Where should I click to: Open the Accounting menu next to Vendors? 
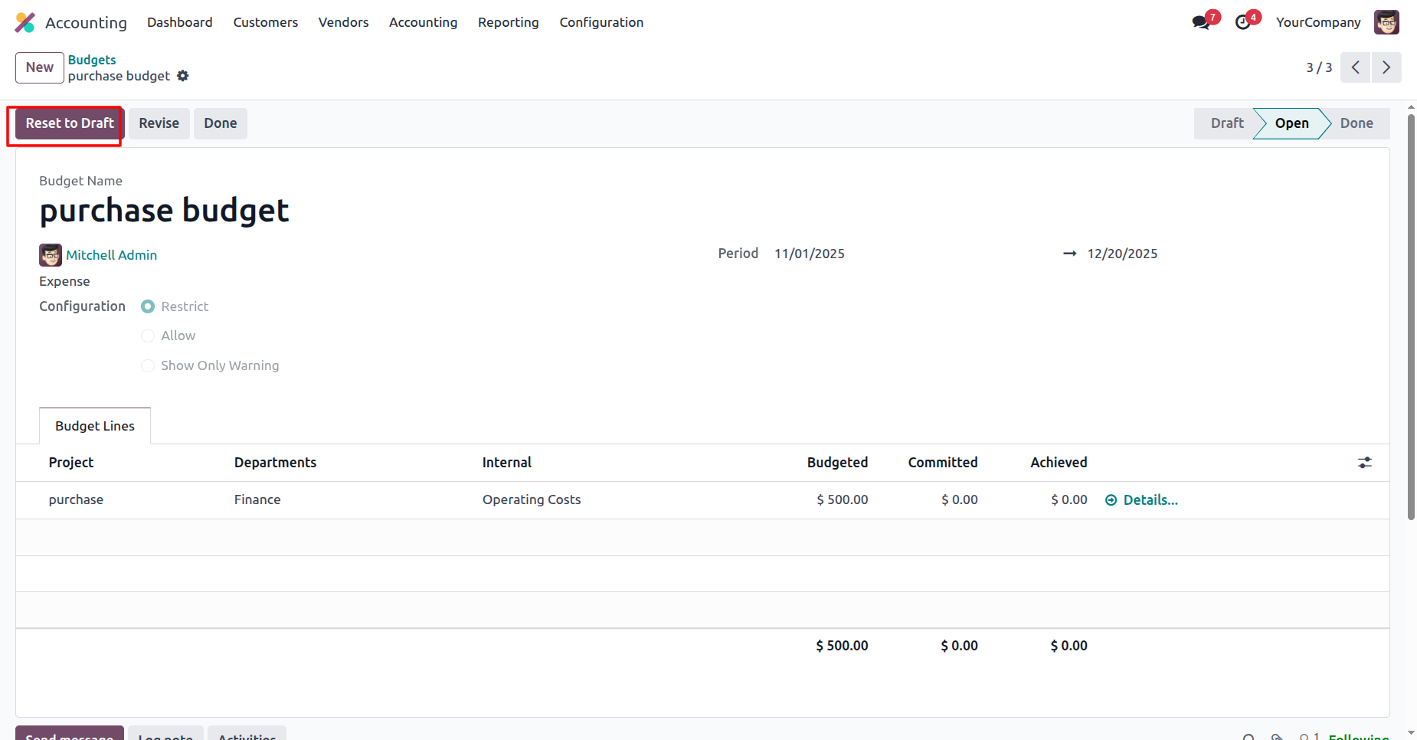(x=424, y=22)
